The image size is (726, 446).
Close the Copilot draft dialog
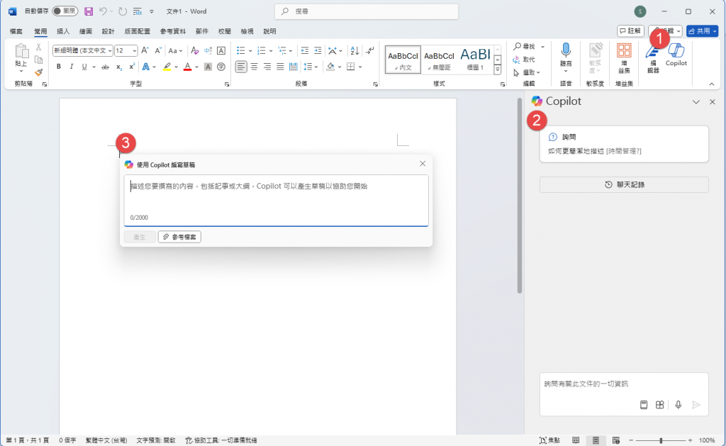tap(423, 164)
